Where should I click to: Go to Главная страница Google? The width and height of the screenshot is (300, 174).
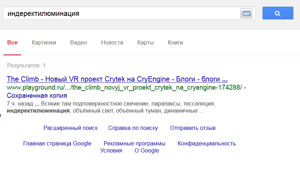pyautogui.click(x=57, y=143)
